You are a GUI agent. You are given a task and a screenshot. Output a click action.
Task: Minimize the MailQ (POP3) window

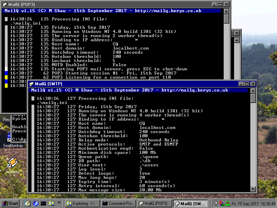[214, 5]
